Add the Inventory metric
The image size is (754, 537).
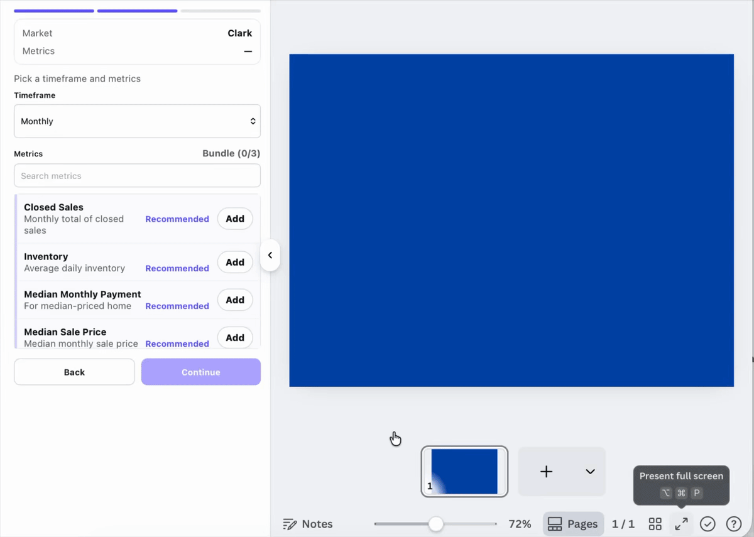point(234,262)
